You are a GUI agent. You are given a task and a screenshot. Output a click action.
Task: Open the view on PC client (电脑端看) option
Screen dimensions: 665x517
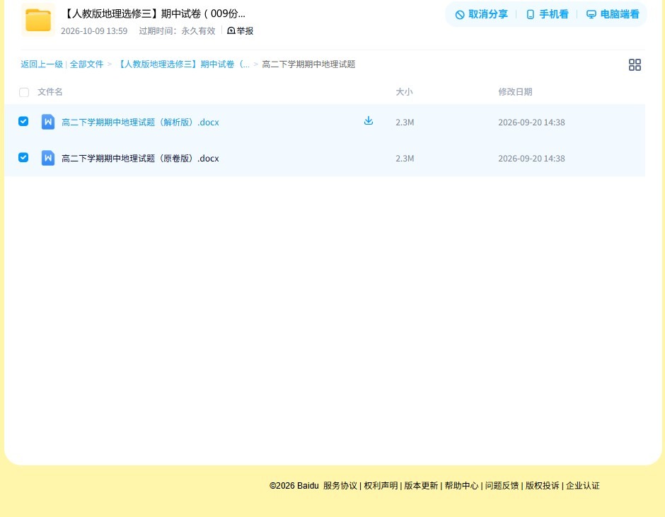(x=613, y=14)
